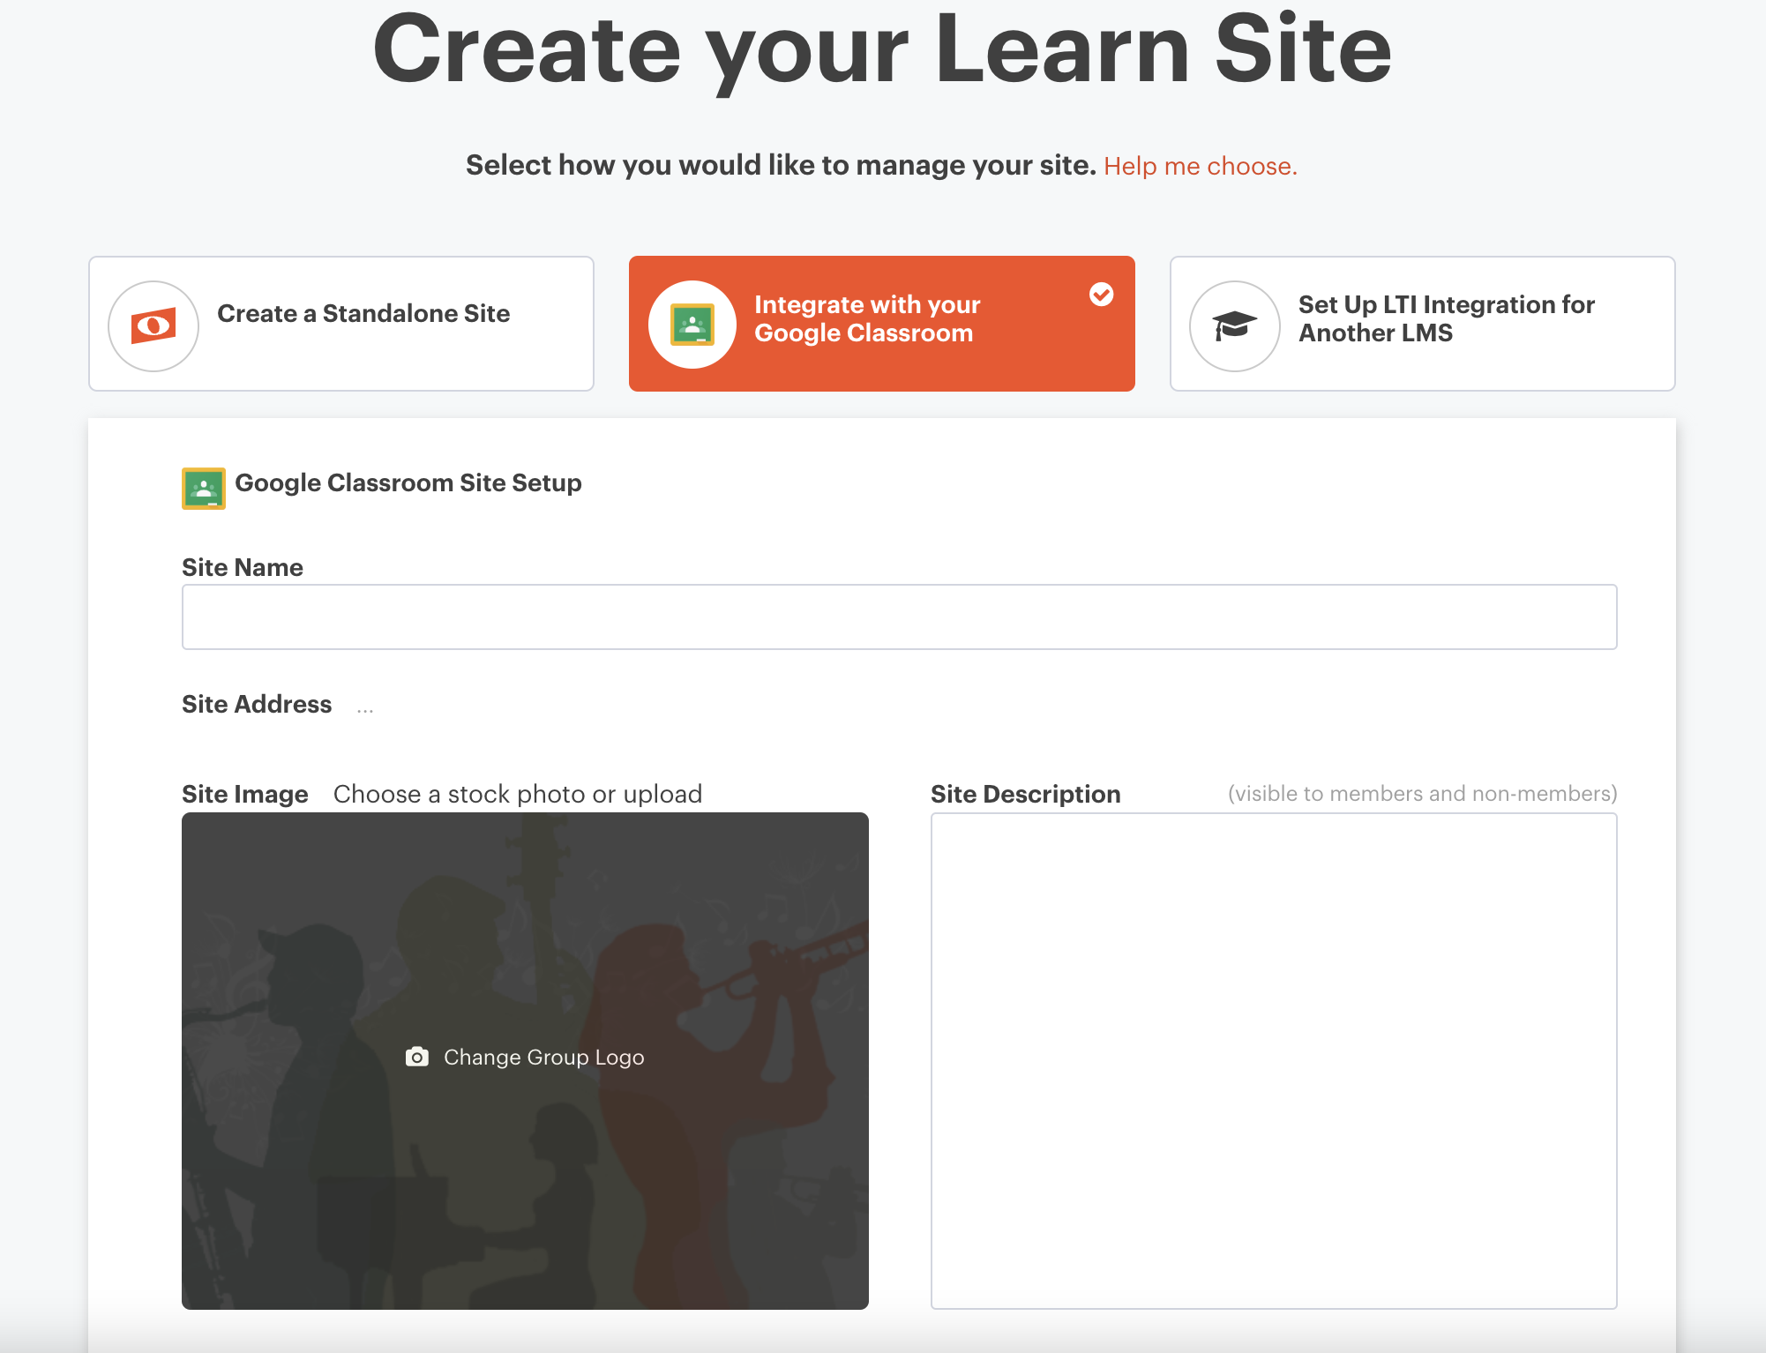Click the Google Classroom icon beside the Site Setup heading
This screenshot has height=1353, width=1766.
(x=204, y=488)
